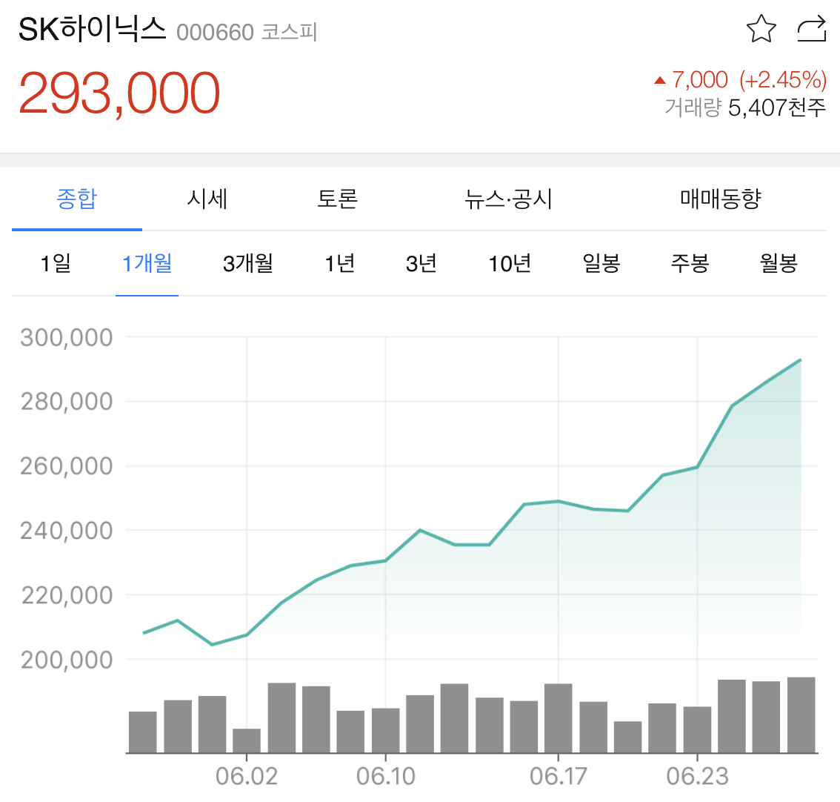Switch chart to 일봉 candles

pyautogui.click(x=601, y=263)
